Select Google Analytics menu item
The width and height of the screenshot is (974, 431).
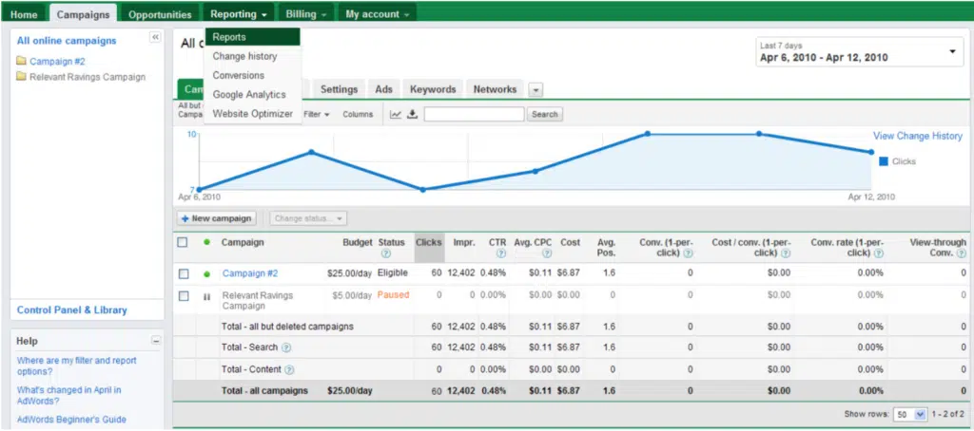tap(249, 95)
